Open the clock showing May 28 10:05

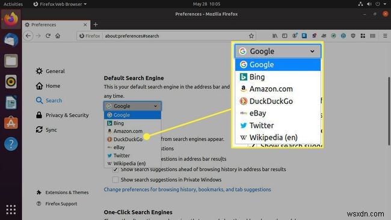[x=206, y=4]
